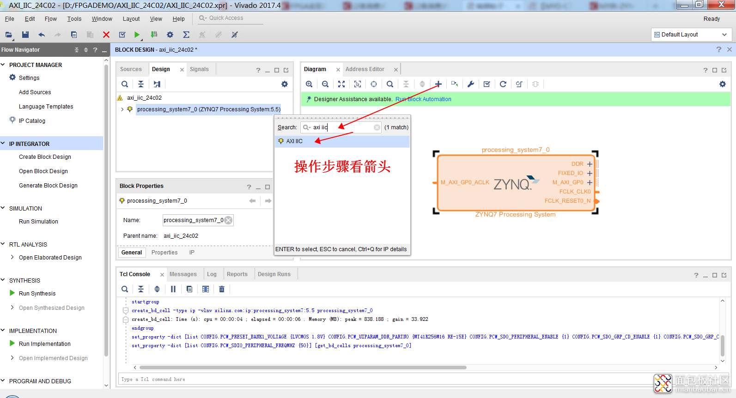Regenerate layout of the diagram

503,84
